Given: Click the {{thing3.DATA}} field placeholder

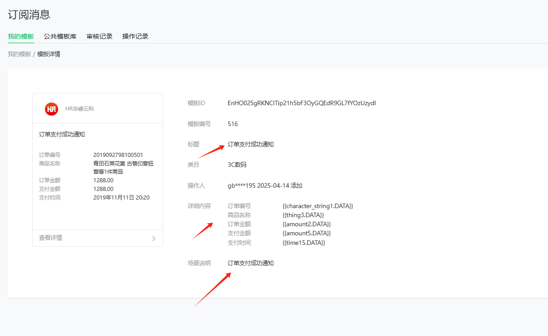Looking at the screenshot, I should click(x=303, y=215).
